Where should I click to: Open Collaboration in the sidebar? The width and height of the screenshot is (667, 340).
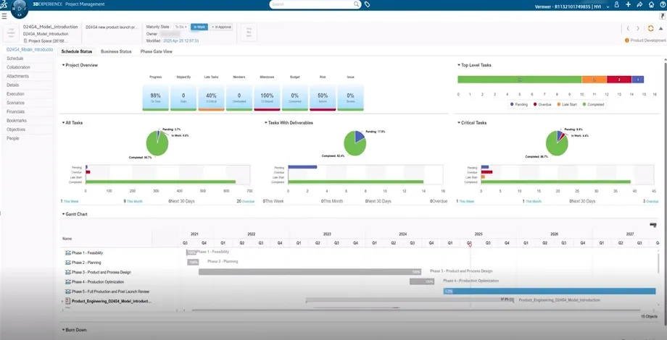tap(18, 67)
